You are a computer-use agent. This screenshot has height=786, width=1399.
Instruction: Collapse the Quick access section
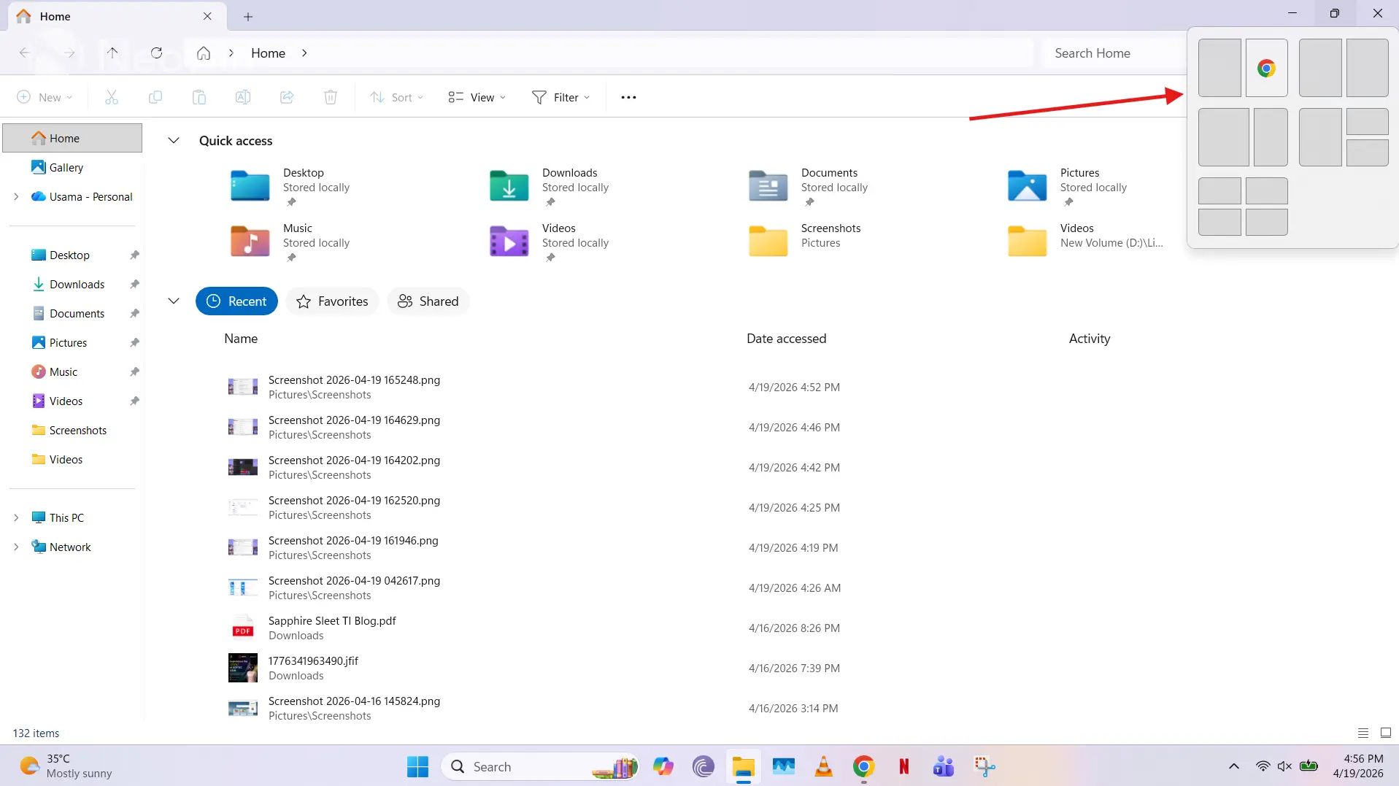174,140
